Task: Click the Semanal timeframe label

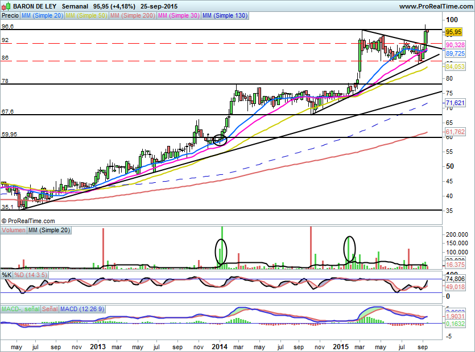Action: (75, 6)
